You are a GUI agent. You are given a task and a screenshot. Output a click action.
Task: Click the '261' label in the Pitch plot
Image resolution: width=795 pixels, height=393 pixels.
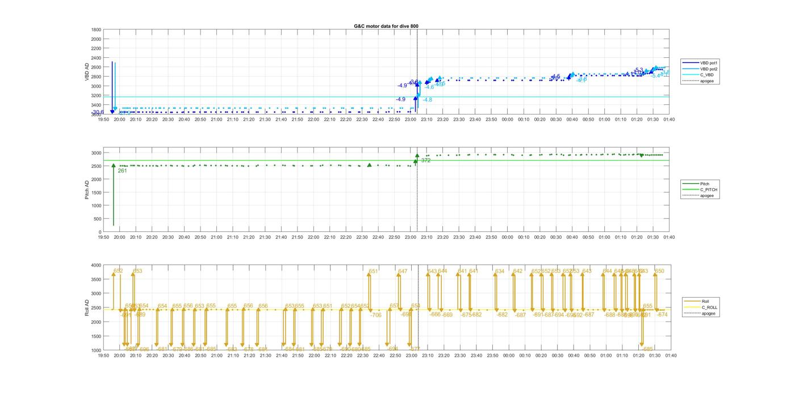click(x=122, y=171)
